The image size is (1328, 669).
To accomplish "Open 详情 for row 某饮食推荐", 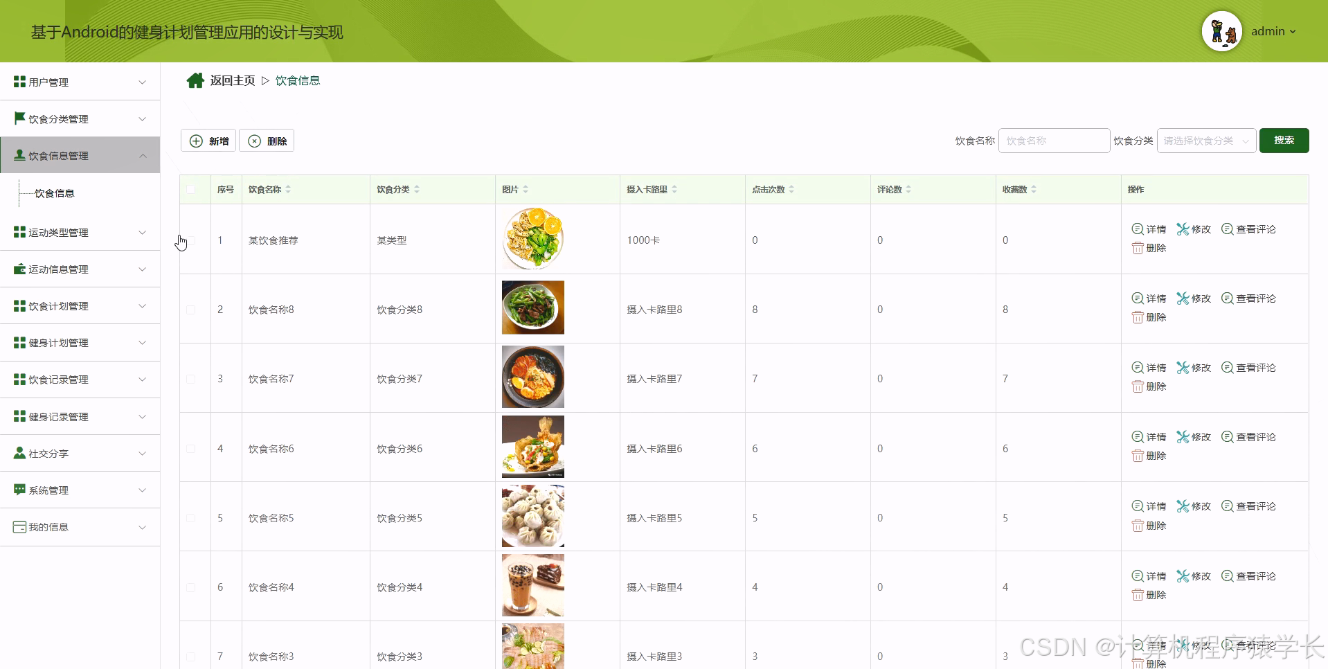I will pos(1149,229).
